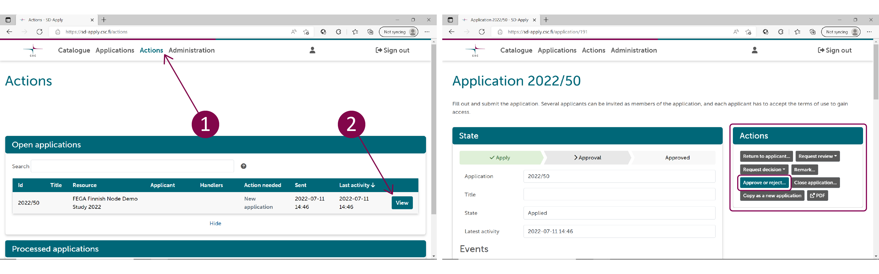The image size is (879, 274).
Task: Open the user profile icon in left window
Action: click(312, 50)
